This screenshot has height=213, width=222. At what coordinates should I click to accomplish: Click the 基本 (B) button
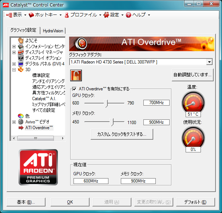(x=26, y=202)
